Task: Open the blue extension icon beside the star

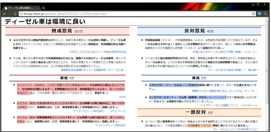Action: [x=259, y=14]
